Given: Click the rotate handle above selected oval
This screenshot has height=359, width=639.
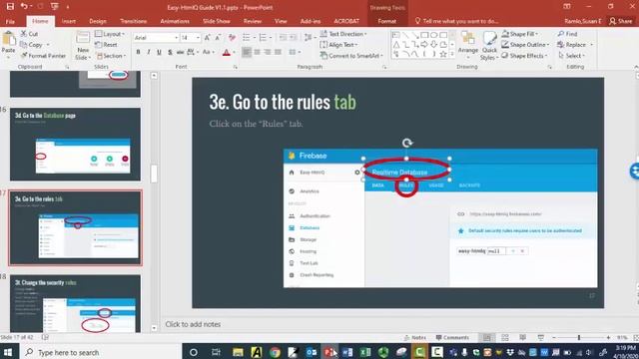Looking at the screenshot, I should point(407,143).
